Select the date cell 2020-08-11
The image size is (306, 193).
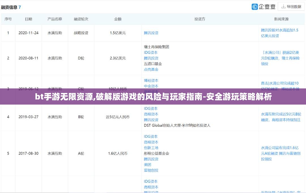(29, 58)
